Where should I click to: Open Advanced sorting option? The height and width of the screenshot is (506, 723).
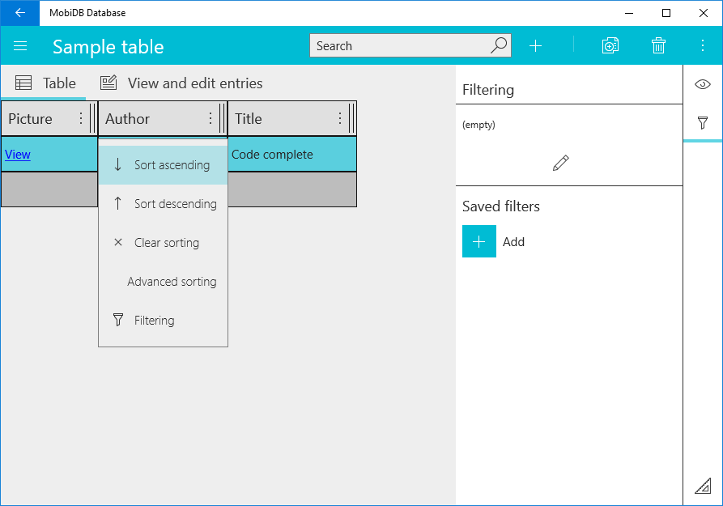[164, 282]
